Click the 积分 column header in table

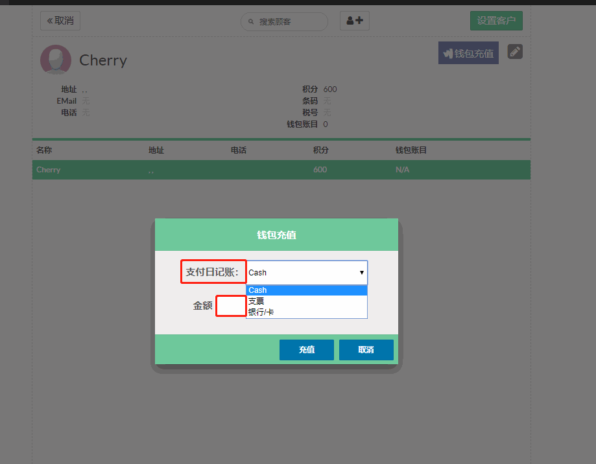tap(320, 150)
